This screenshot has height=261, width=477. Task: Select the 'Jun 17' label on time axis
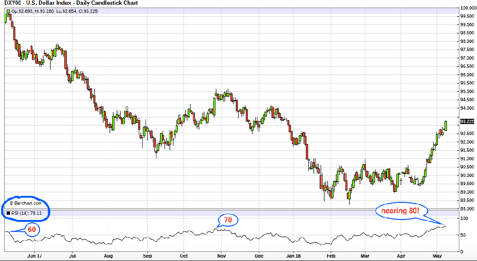tap(35, 255)
